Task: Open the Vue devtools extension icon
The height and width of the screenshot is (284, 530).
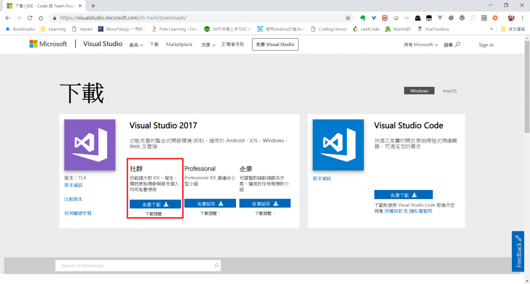Action: point(440,18)
